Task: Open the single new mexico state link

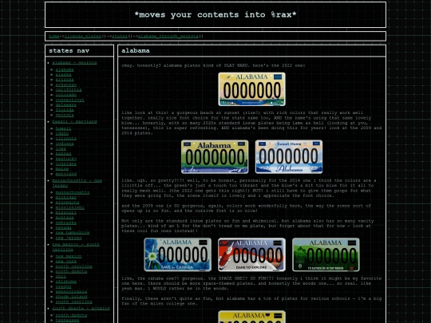Action: click(69, 256)
